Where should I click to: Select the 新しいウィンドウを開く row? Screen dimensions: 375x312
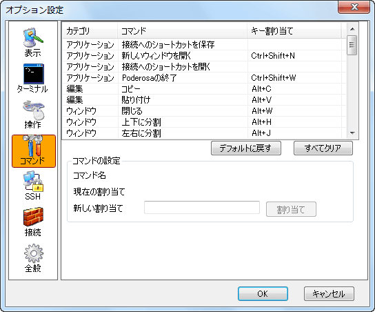click(204, 56)
